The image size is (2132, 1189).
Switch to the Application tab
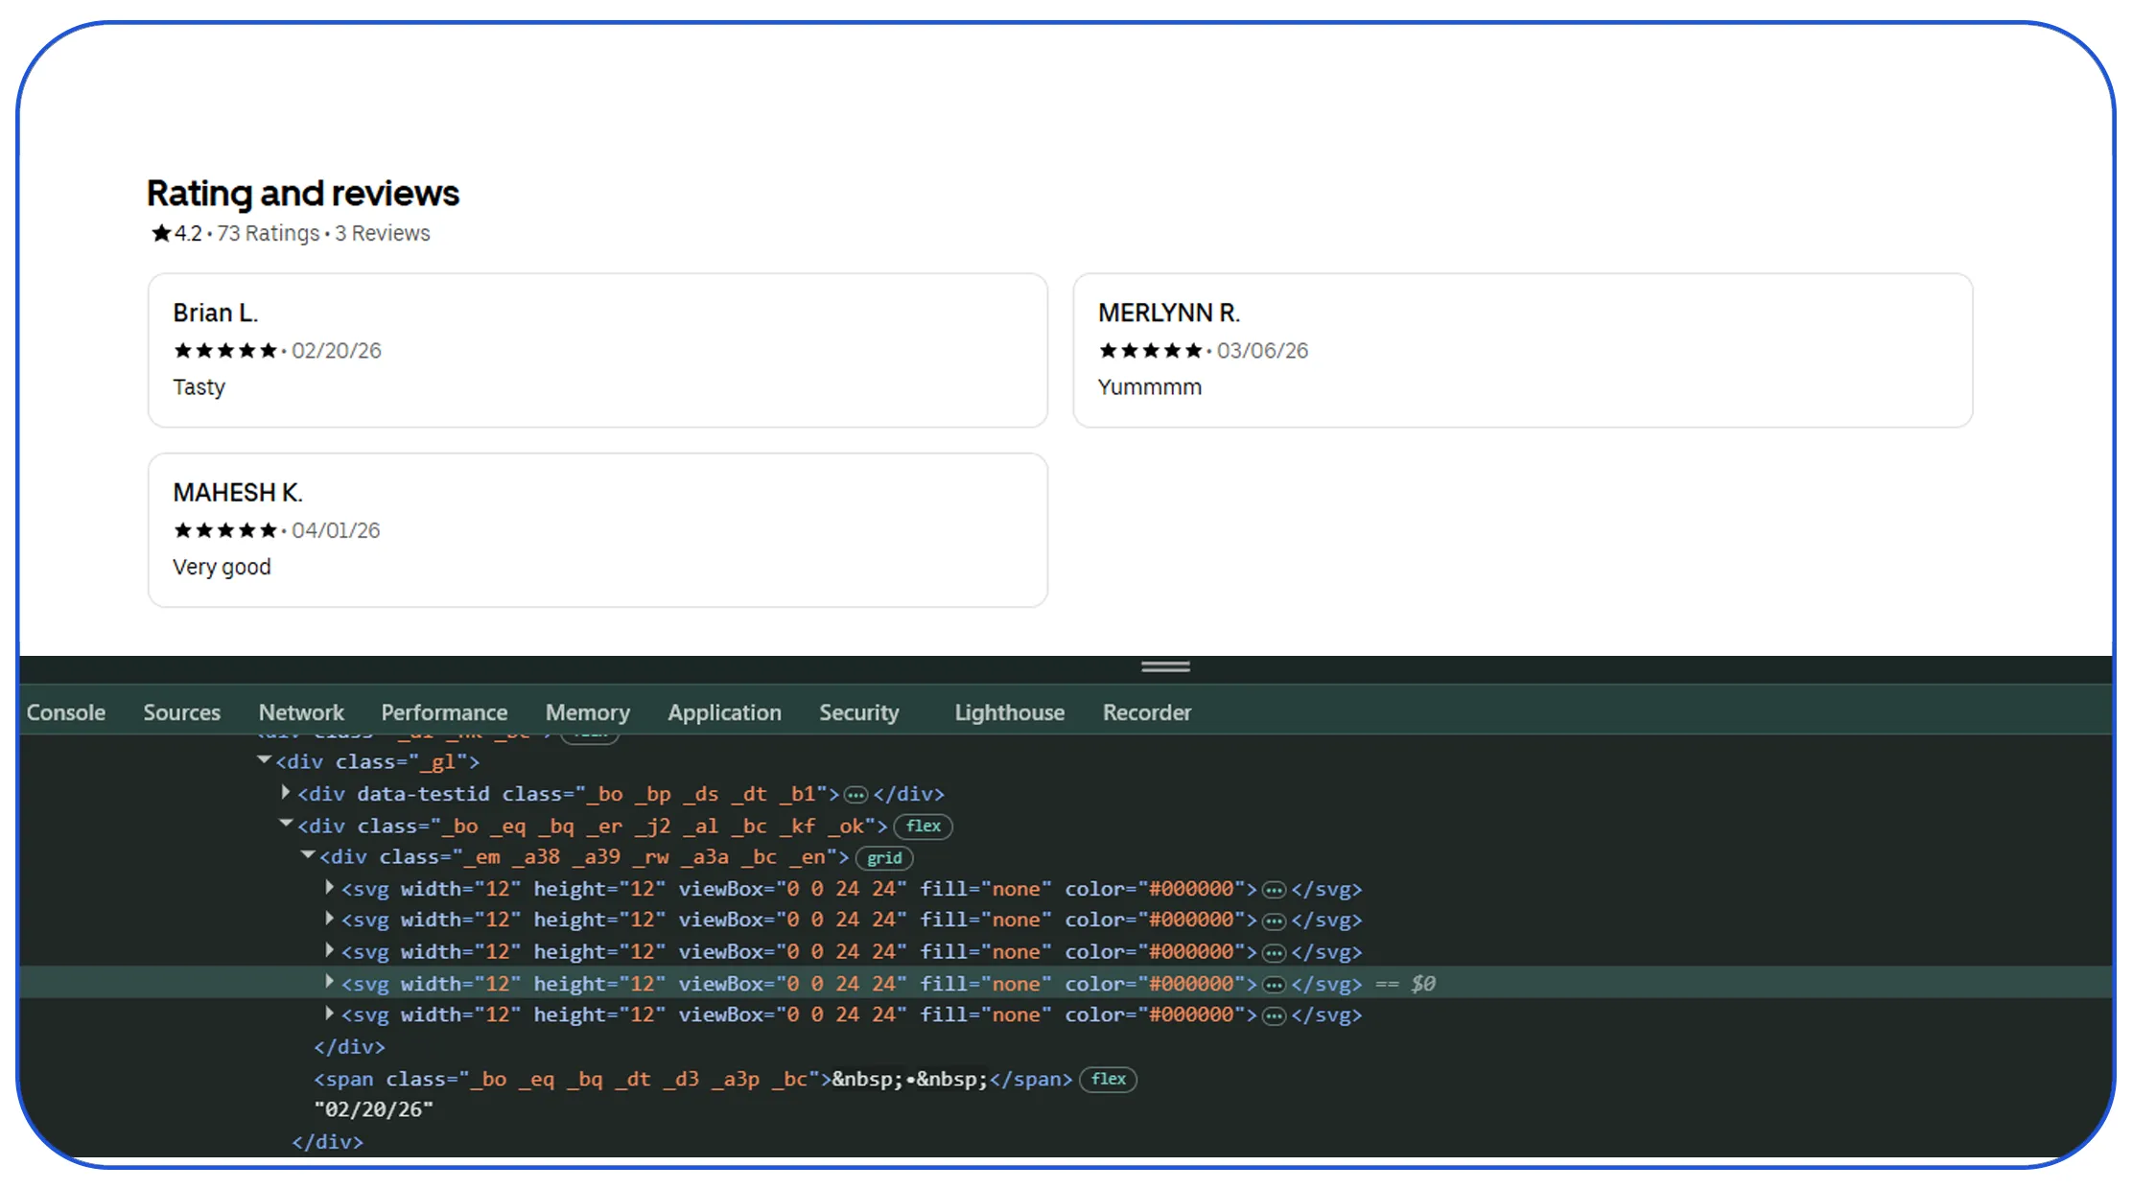click(x=724, y=712)
